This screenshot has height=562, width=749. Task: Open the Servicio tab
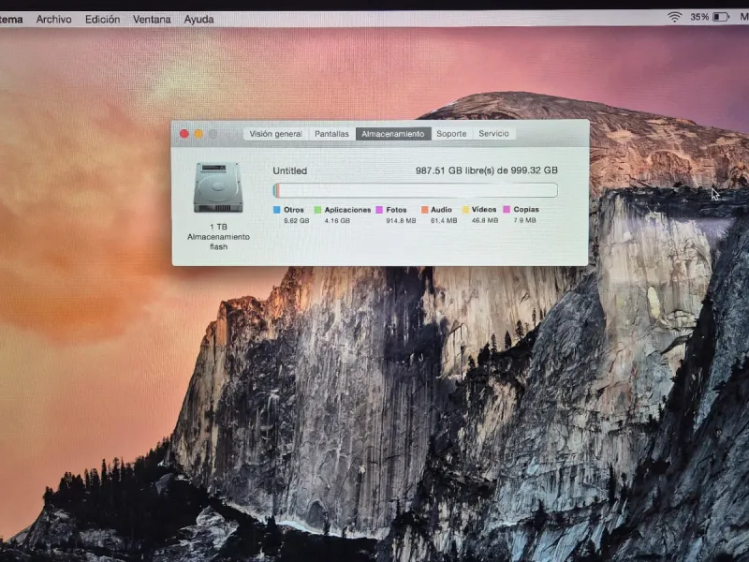pyautogui.click(x=494, y=134)
